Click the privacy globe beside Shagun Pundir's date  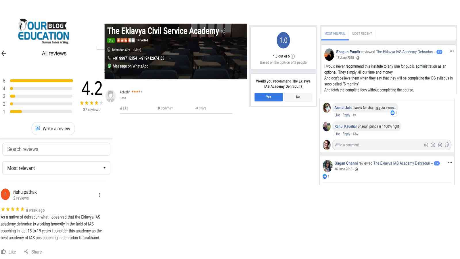click(358, 58)
